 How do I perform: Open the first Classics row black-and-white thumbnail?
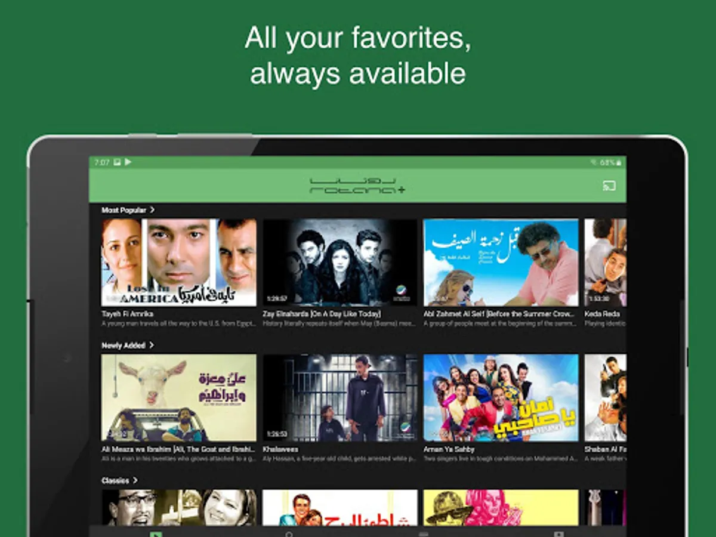tap(179, 508)
